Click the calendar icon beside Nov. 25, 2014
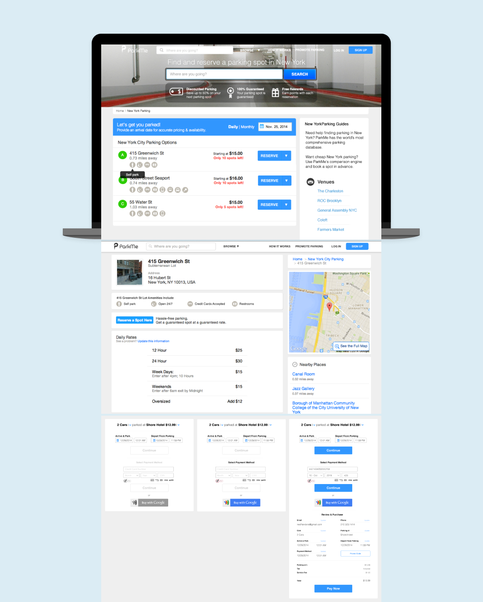The width and height of the screenshot is (483, 602). (x=262, y=126)
